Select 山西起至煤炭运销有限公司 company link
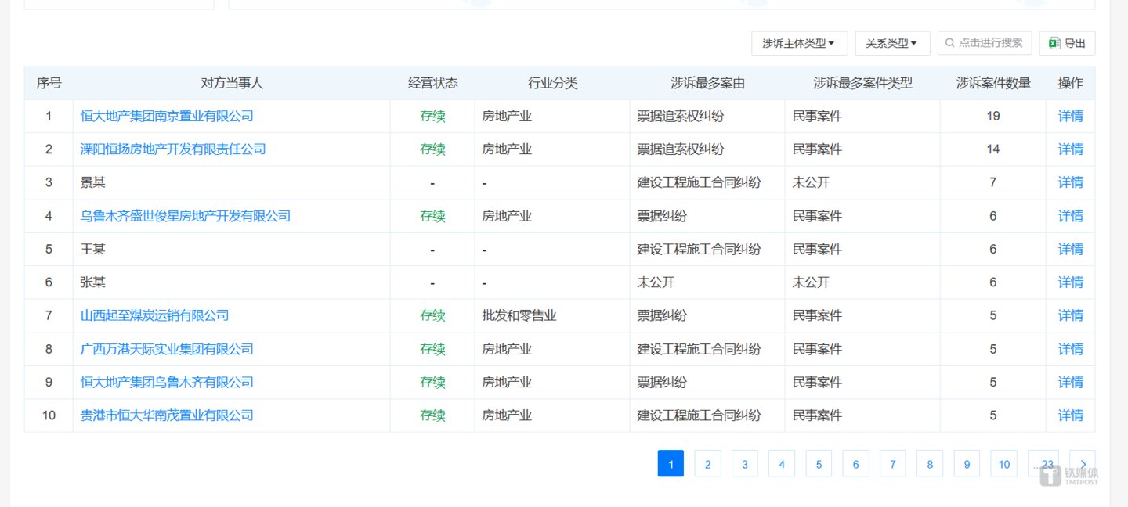1128x507 pixels. coord(154,315)
